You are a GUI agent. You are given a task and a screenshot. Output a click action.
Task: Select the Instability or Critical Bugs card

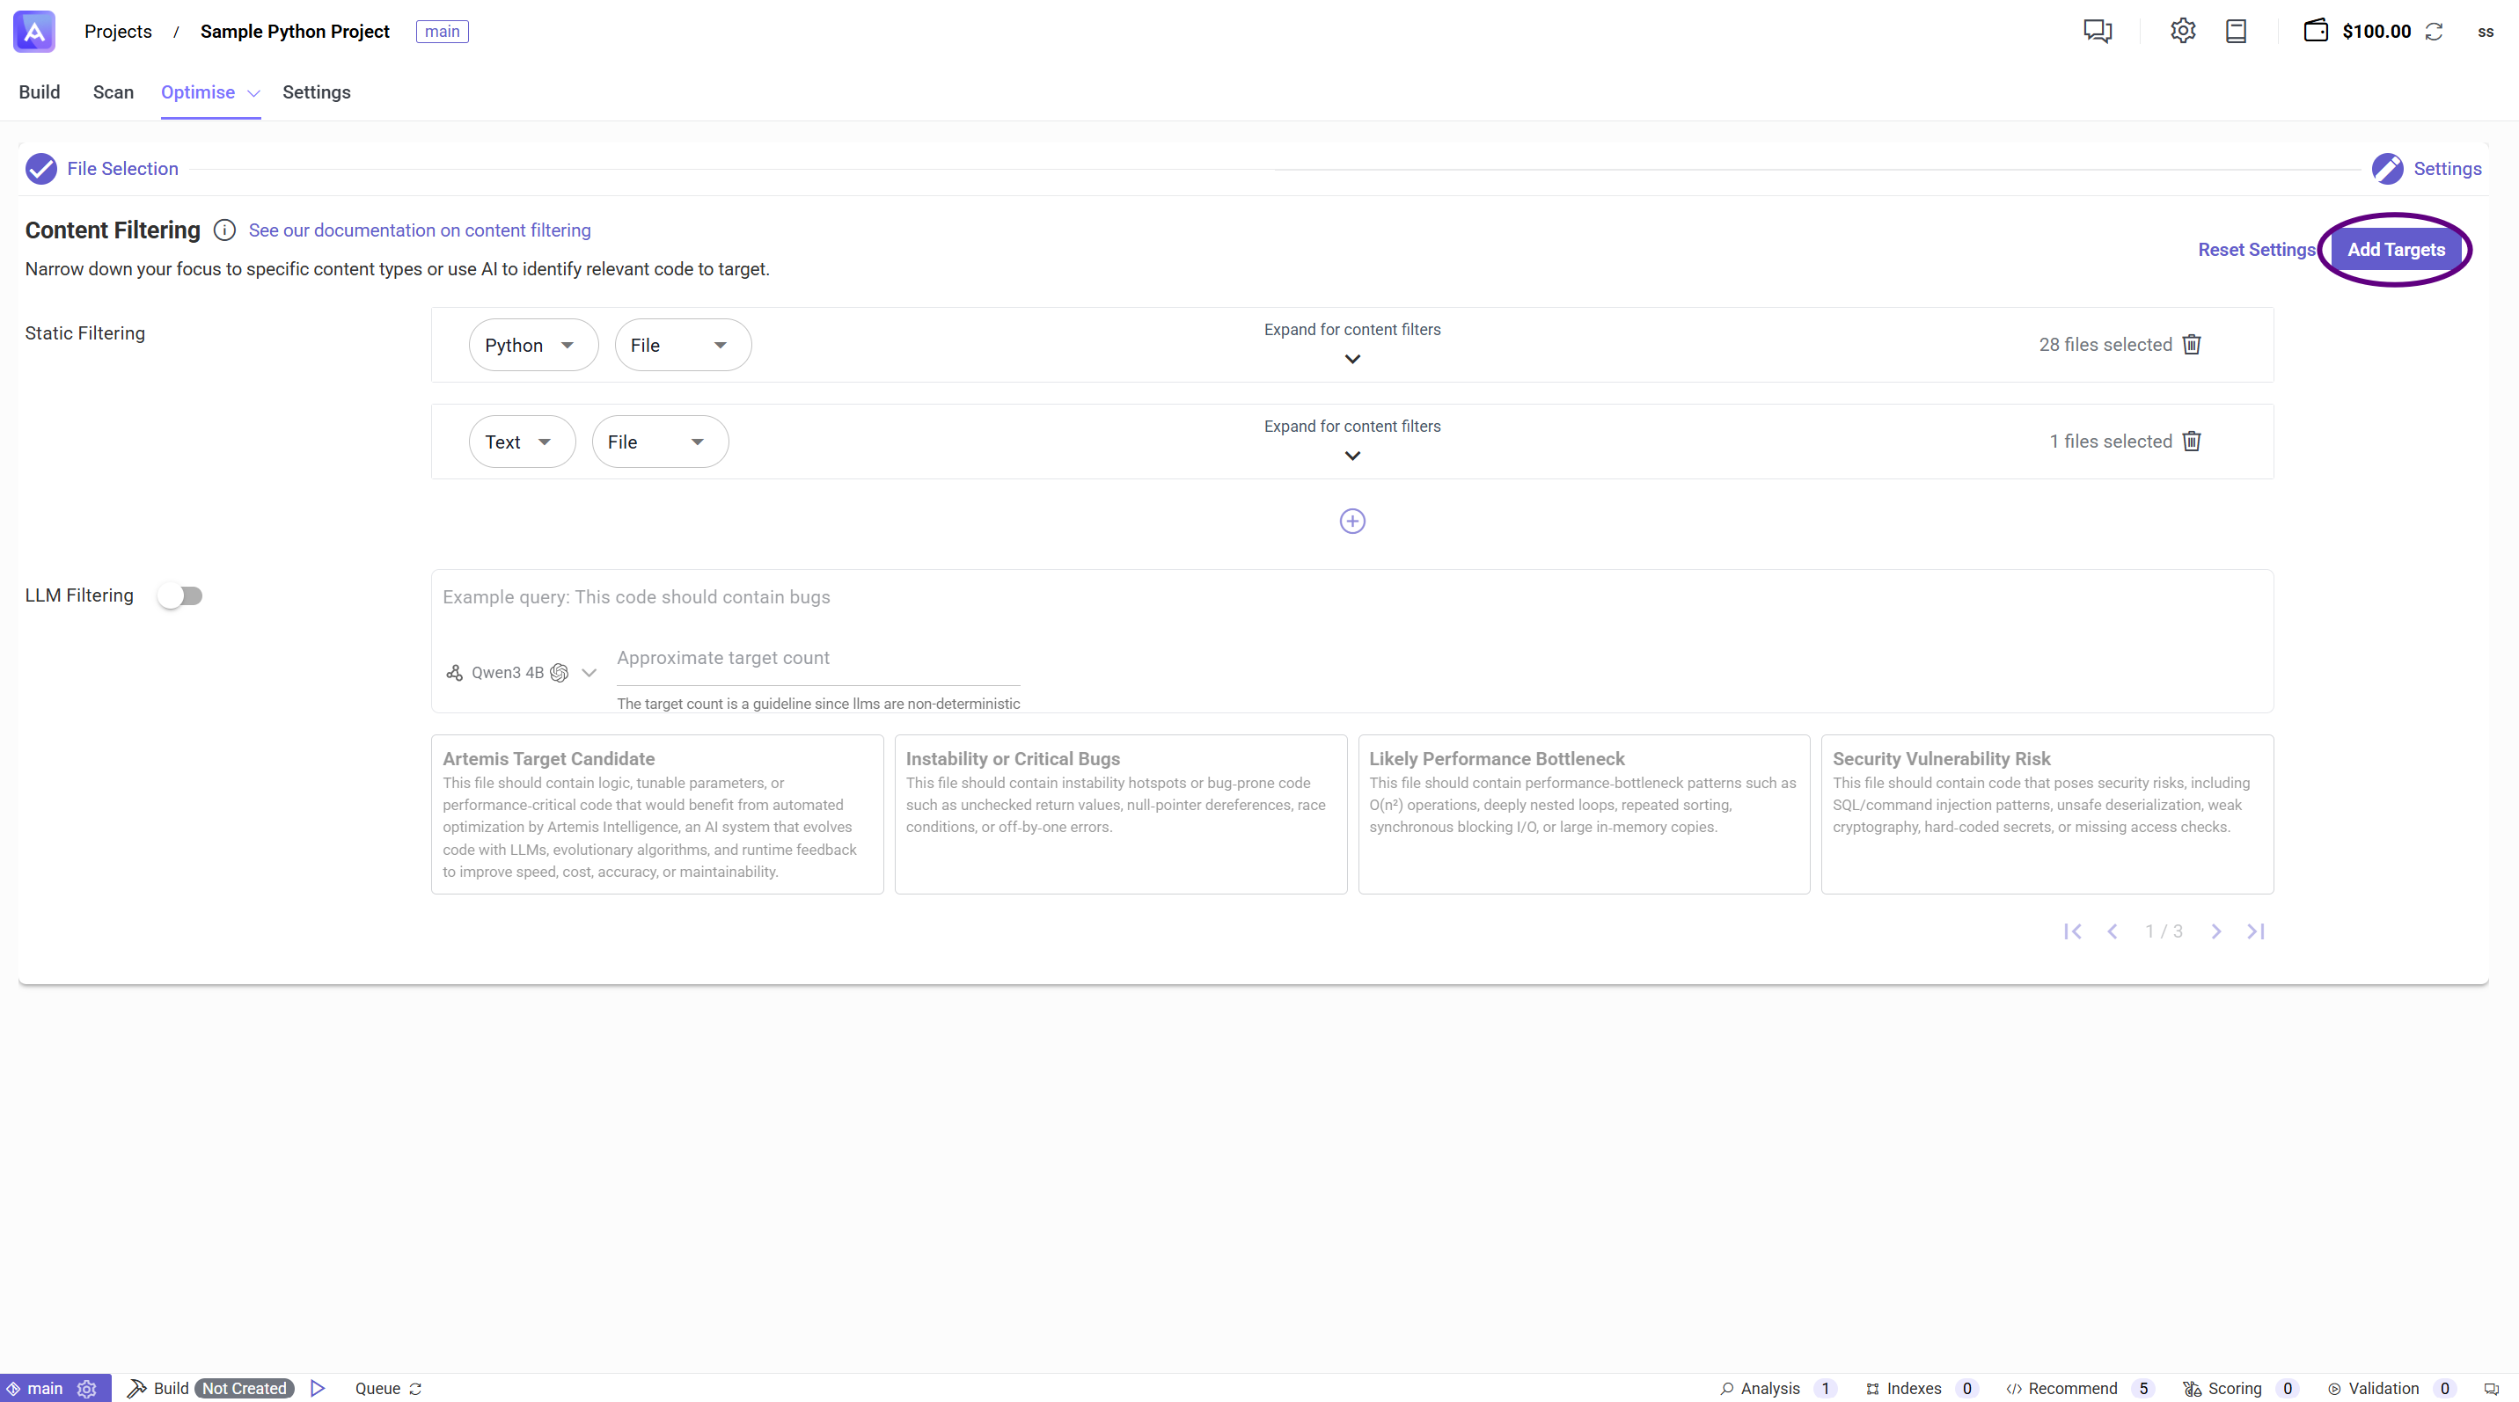tap(1120, 814)
